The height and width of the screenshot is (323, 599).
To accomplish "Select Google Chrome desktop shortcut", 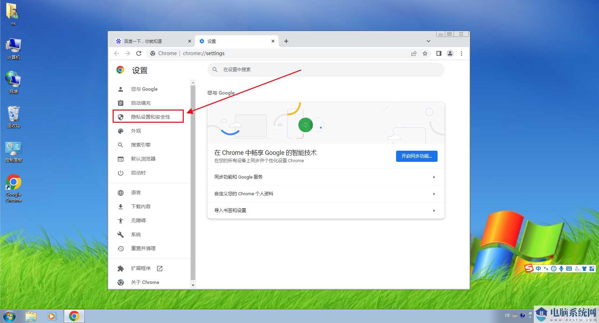I will coord(14,188).
